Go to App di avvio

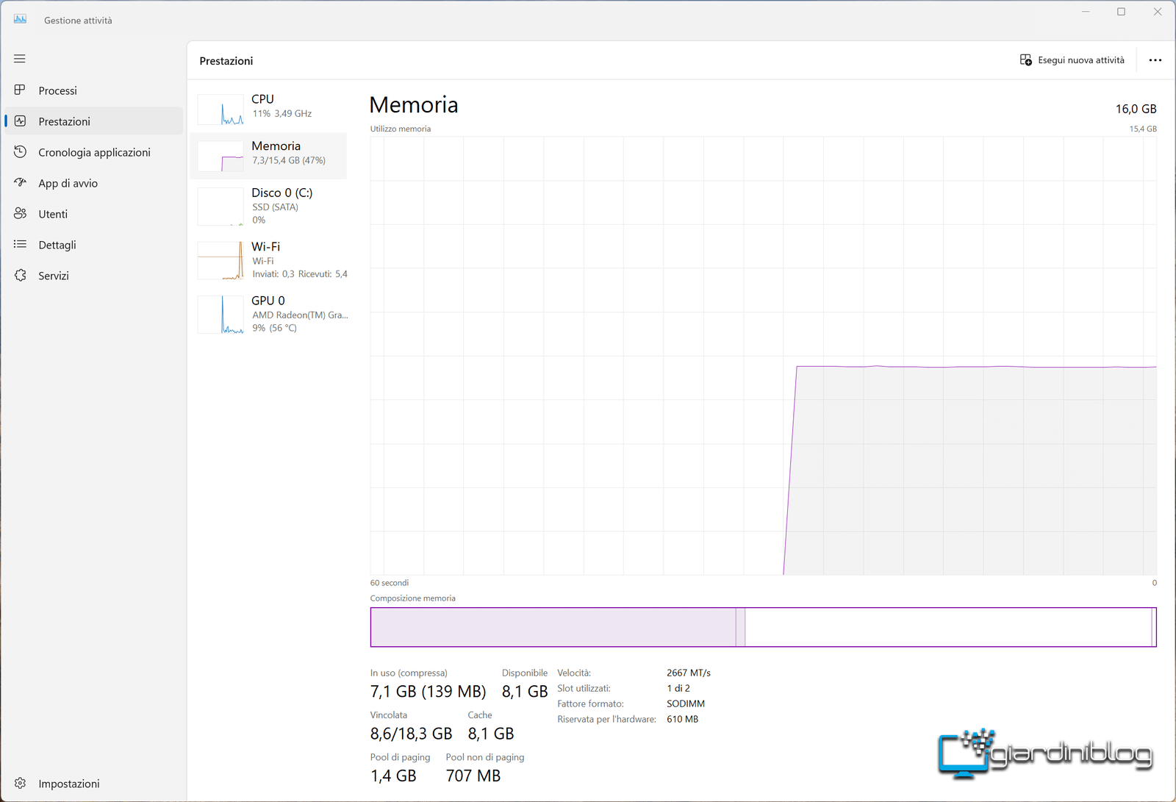coord(94,183)
